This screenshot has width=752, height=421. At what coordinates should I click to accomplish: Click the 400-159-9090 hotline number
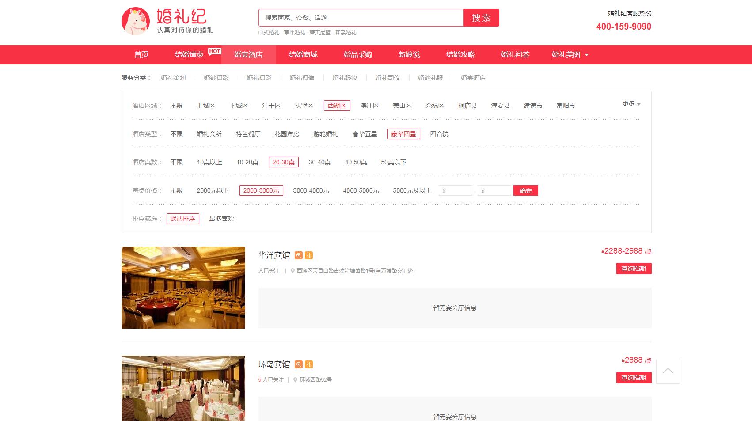pos(624,27)
